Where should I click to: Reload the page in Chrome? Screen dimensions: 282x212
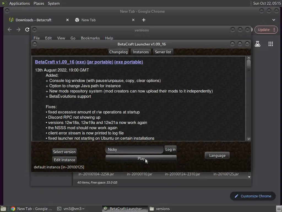[27, 30]
